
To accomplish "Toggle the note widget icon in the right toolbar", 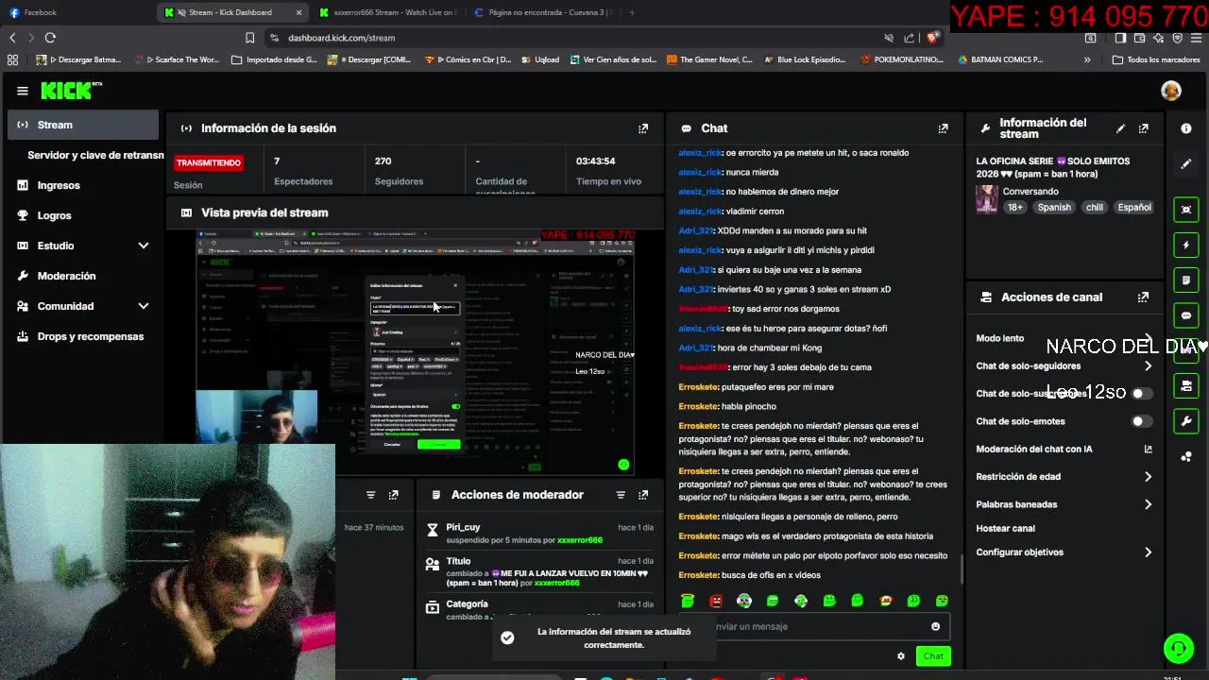I will [x=1186, y=280].
